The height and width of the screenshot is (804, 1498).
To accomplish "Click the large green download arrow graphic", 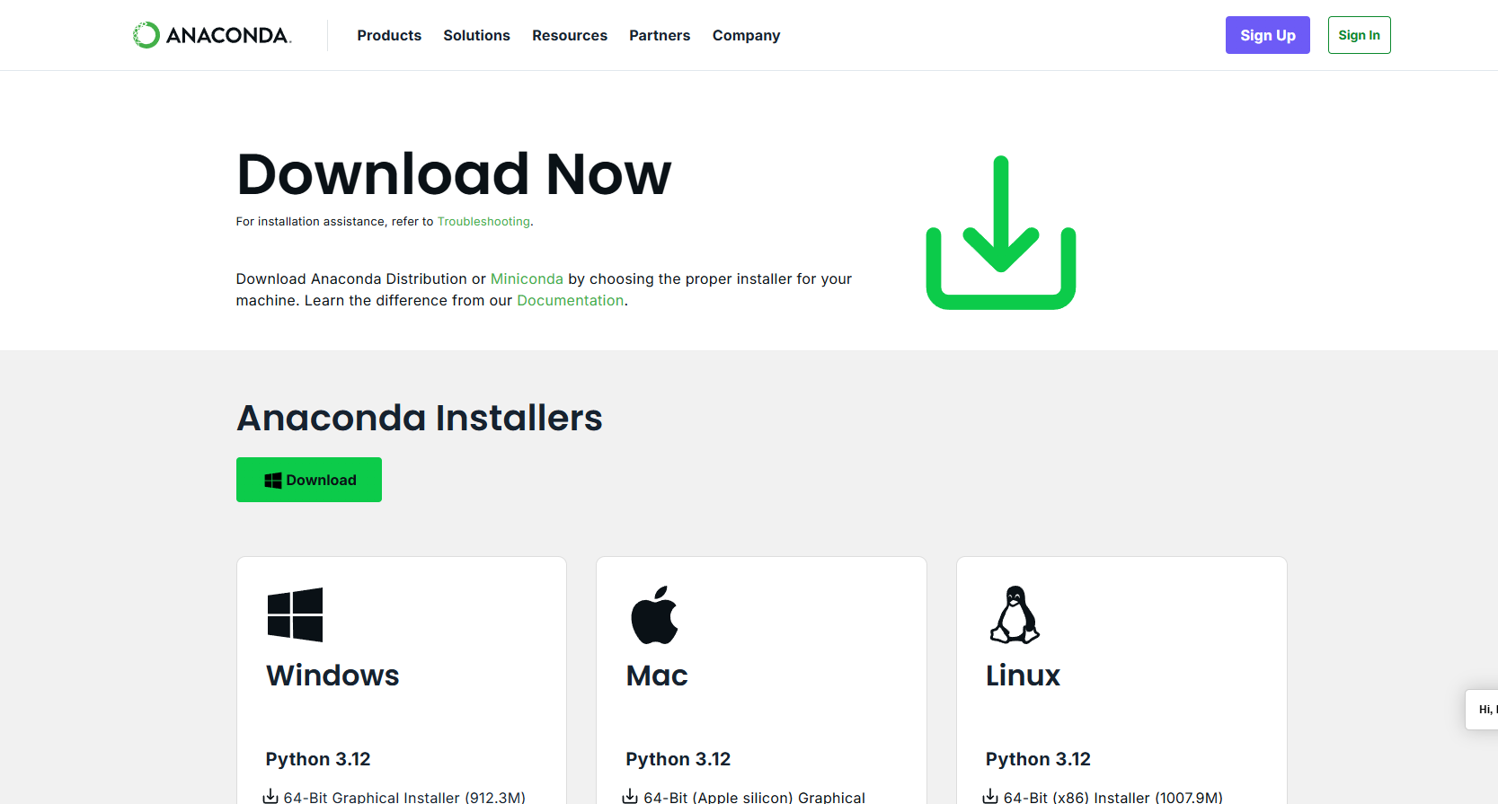I will click(1001, 233).
